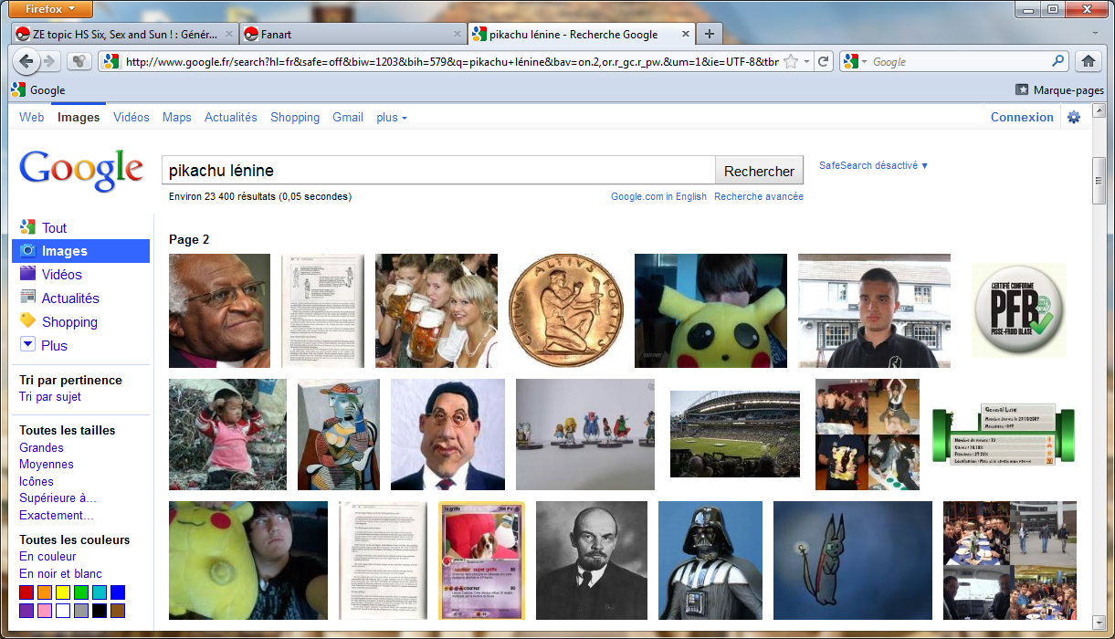Open the gold coin image result
1115x639 pixels.
(564, 310)
